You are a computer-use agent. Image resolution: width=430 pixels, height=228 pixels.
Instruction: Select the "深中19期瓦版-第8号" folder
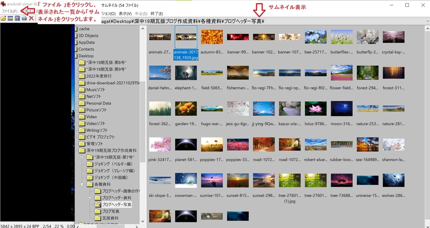(x=107, y=63)
